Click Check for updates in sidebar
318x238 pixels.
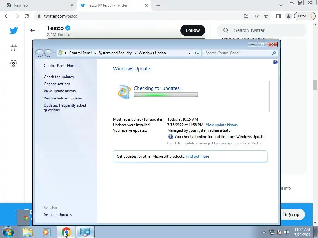59,77
